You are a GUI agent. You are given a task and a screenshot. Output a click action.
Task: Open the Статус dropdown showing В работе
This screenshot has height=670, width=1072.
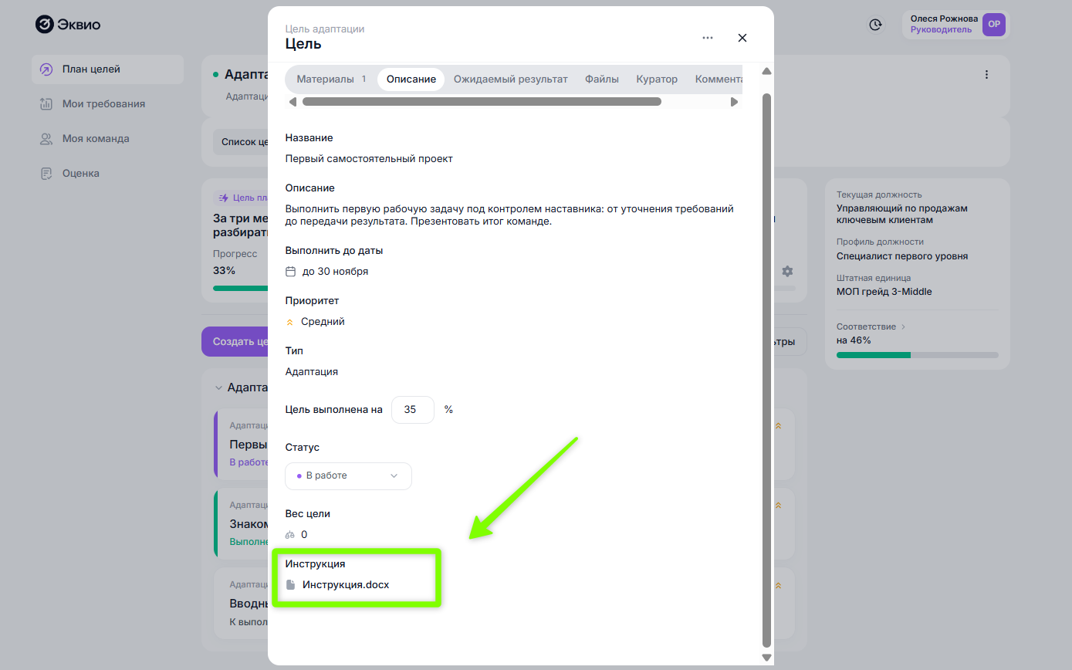(x=348, y=476)
